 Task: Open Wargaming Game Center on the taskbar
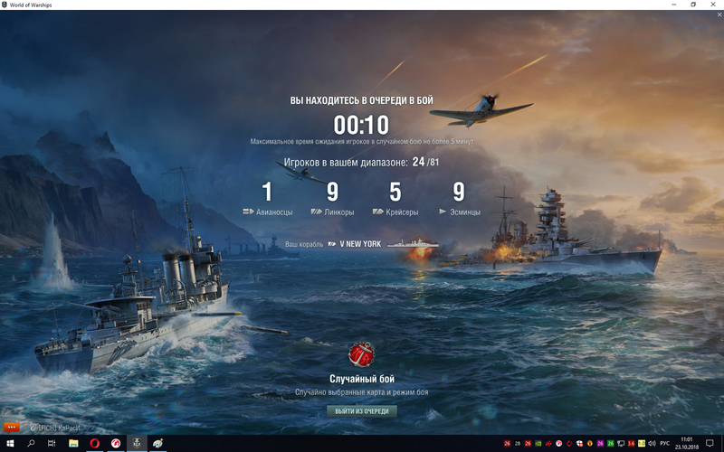point(116,443)
